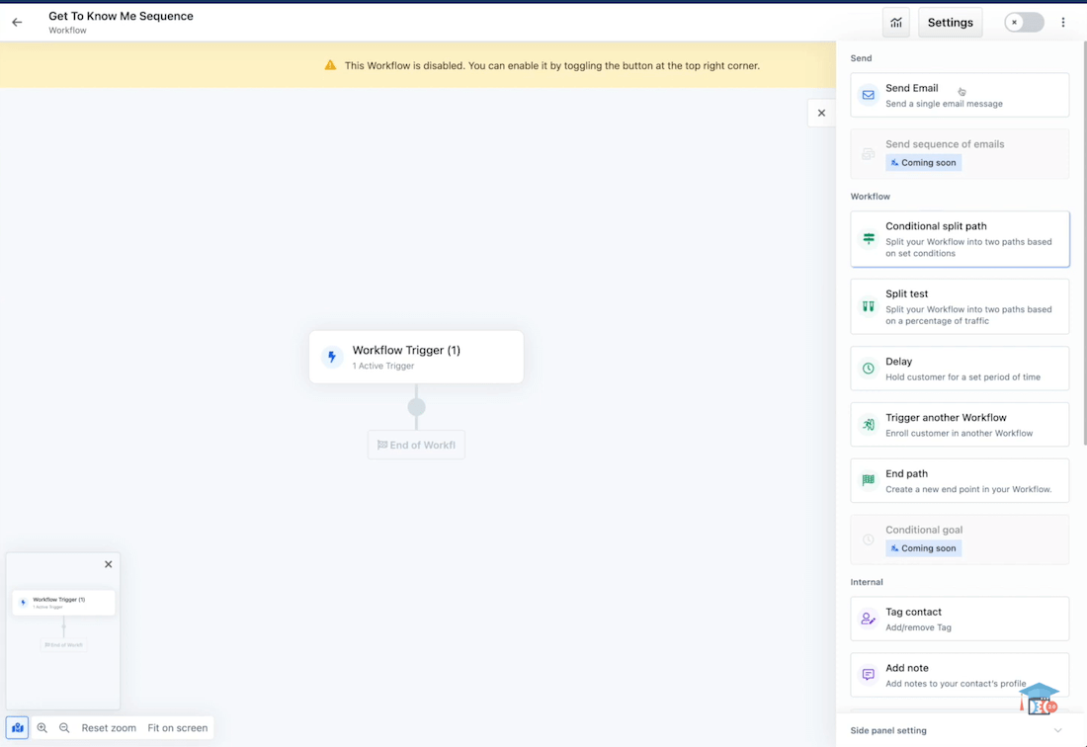This screenshot has height=747, width=1087.
Task: Open the three-dot more options menu
Action: 1062,22
